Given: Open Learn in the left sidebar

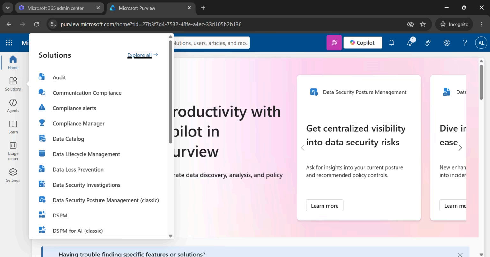Looking at the screenshot, I should click(13, 127).
